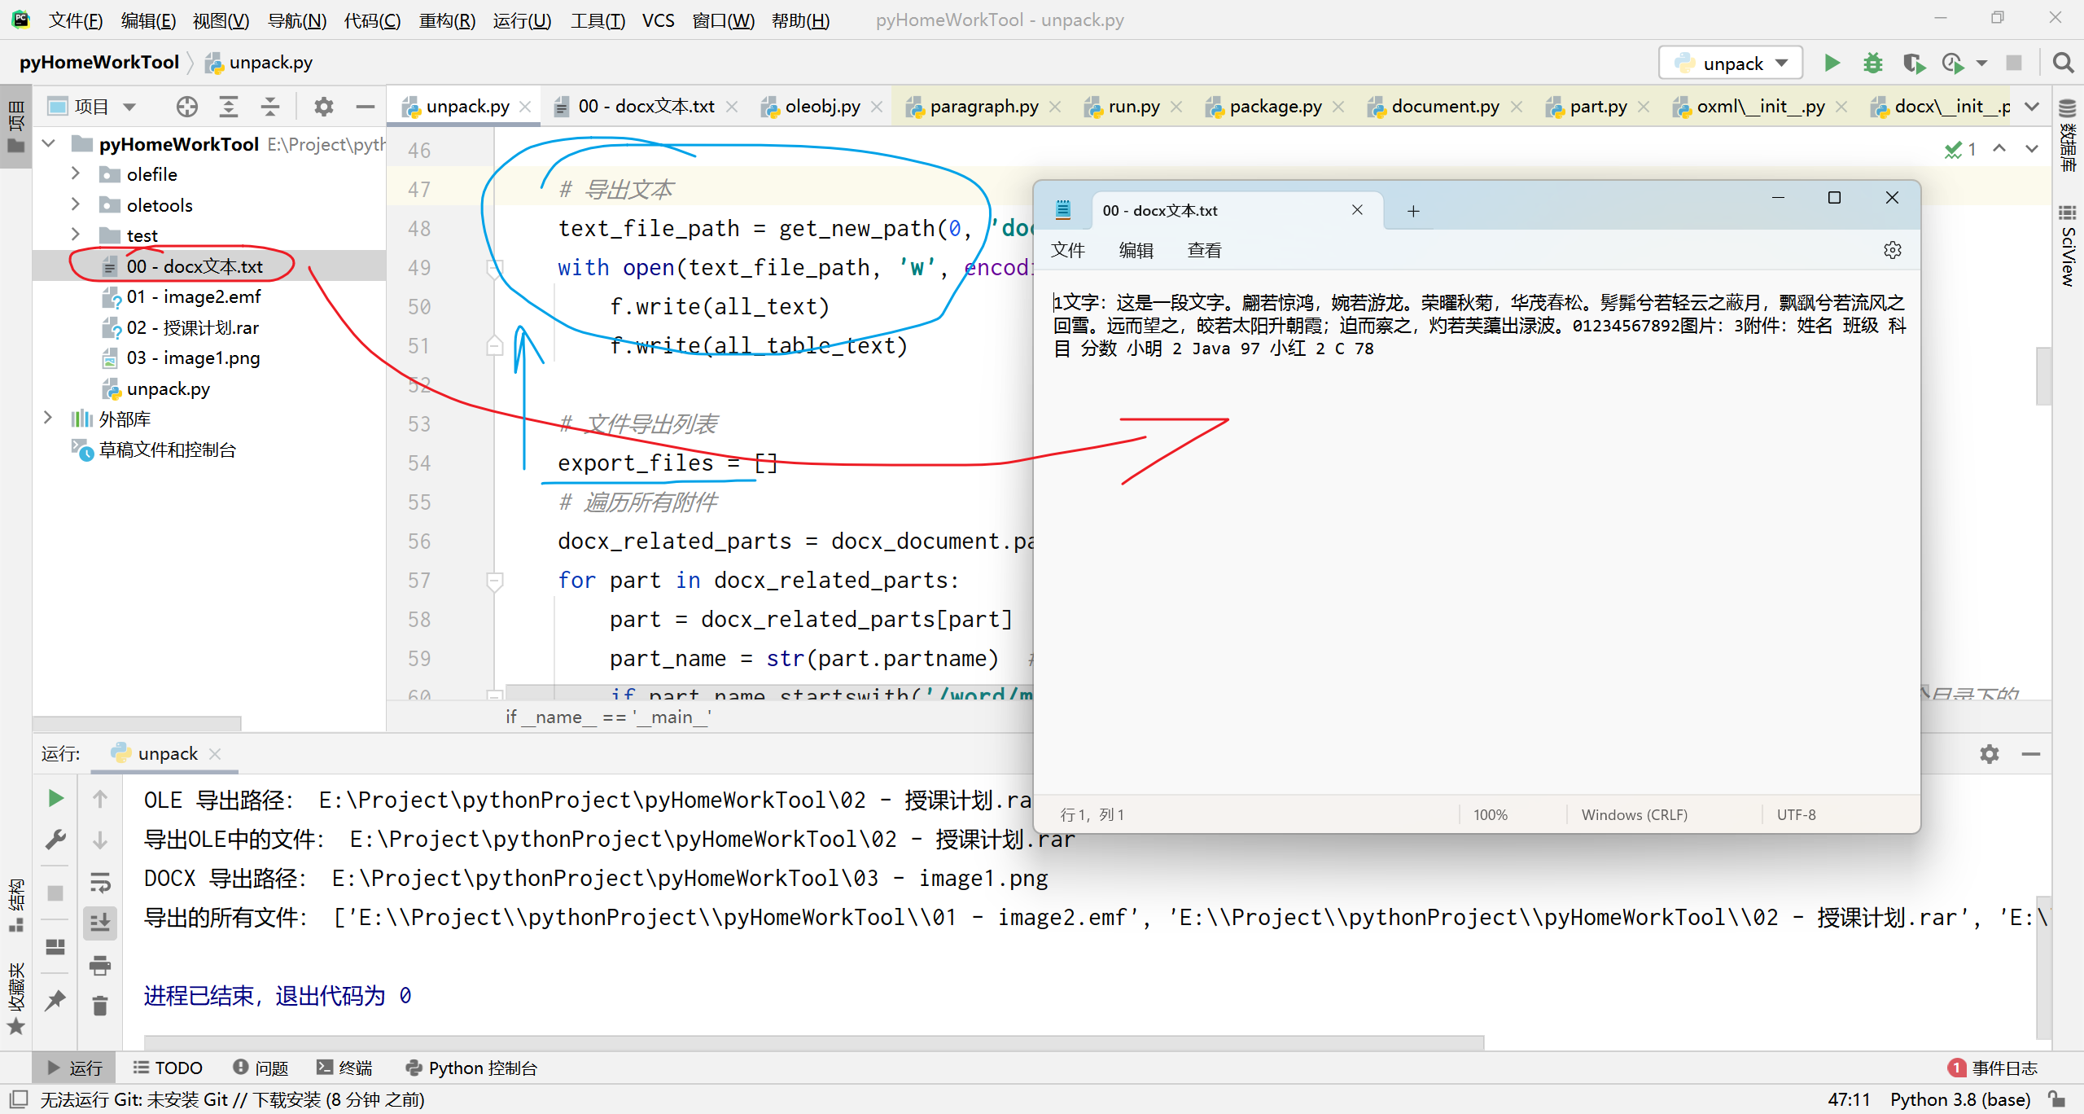Go to next highlighted error arrow
The image size is (2084, 1114).
point(2032,148)
